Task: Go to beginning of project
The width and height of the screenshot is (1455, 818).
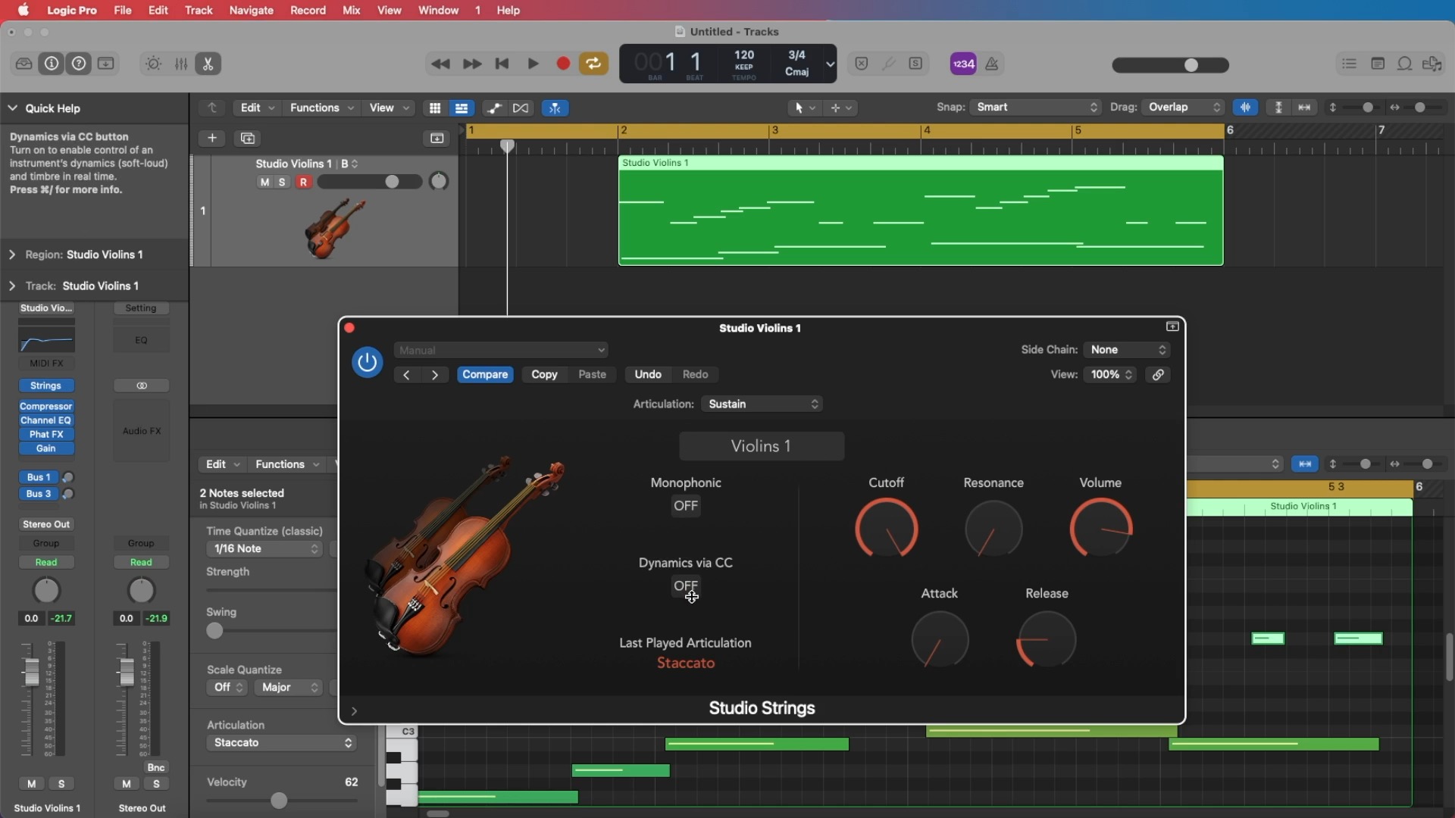Action: (x=502, y=64)
